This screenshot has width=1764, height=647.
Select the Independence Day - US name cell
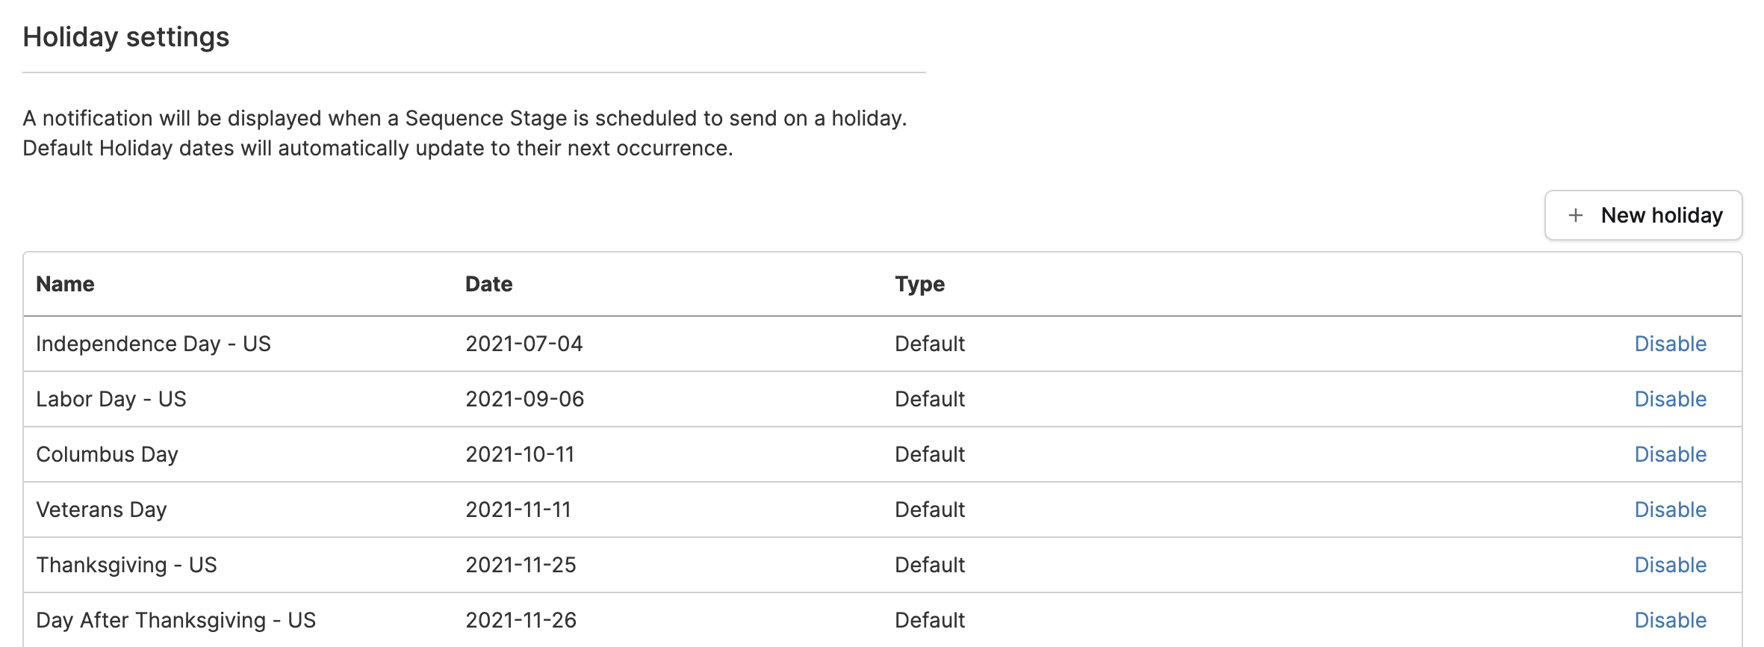pos(153,344)
